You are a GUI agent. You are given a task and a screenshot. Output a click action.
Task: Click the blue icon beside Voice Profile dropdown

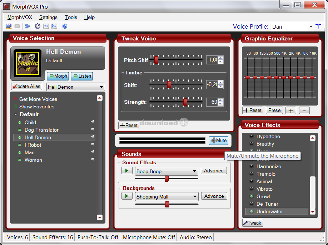coord(318,26)
